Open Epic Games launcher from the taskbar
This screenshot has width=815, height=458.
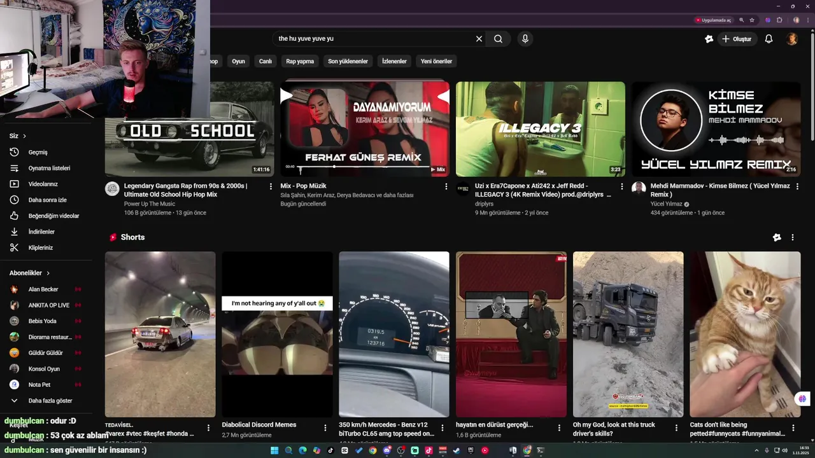pos(471,450)
